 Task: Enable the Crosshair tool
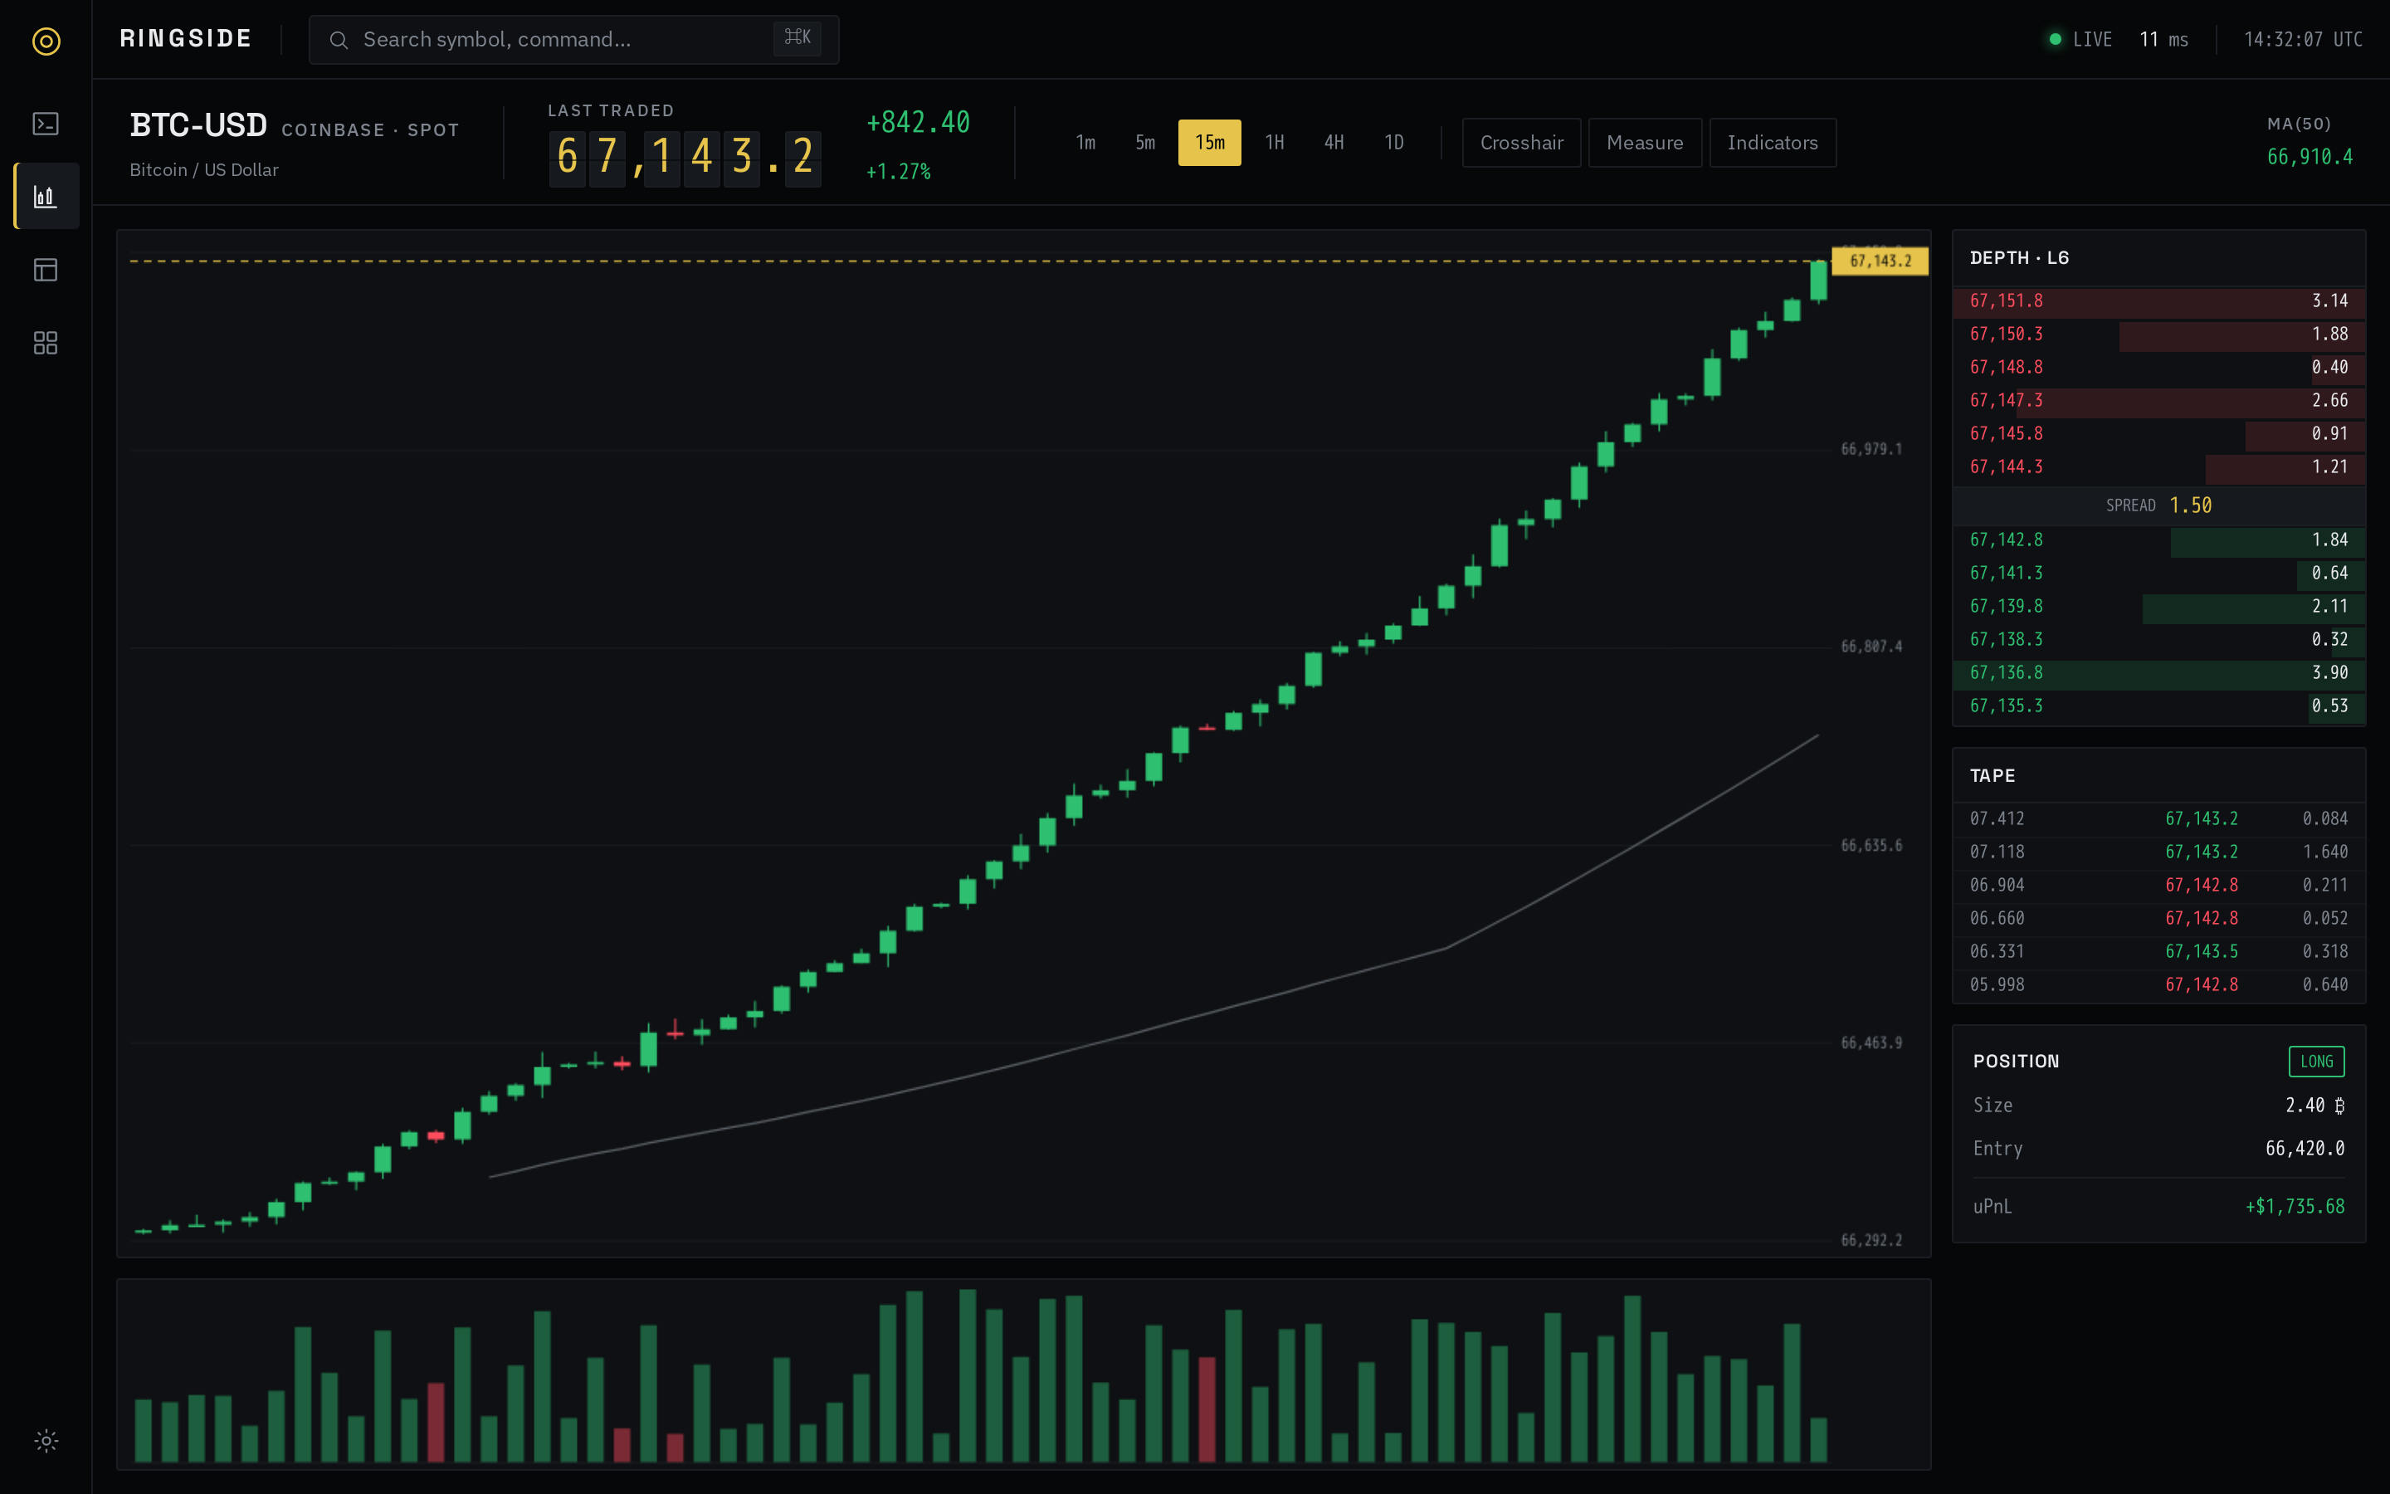coord(1521,142)
